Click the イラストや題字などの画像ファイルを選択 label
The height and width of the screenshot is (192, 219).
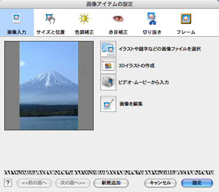pos(160,49)
